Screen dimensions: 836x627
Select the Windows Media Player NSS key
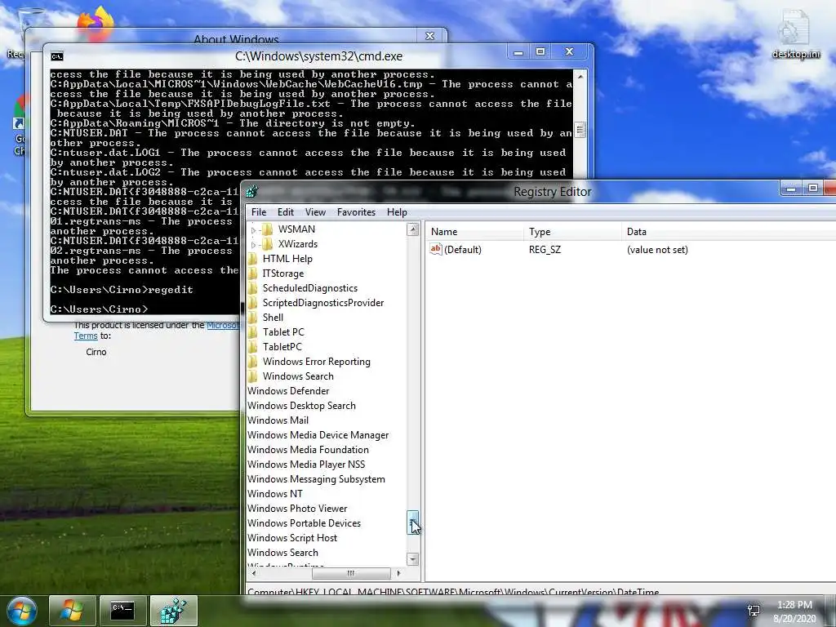(306, 465)
